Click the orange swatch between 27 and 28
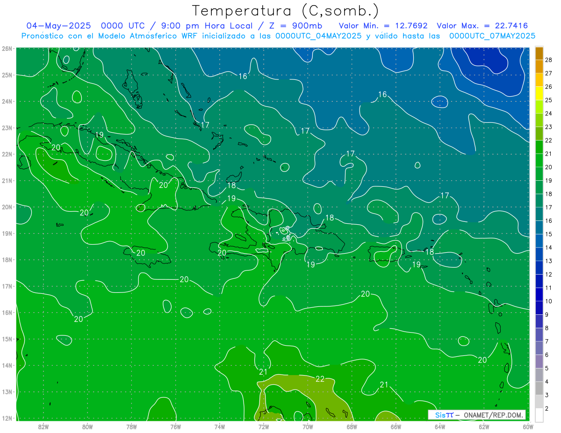561x433 pixels. [x=539, y=66]
